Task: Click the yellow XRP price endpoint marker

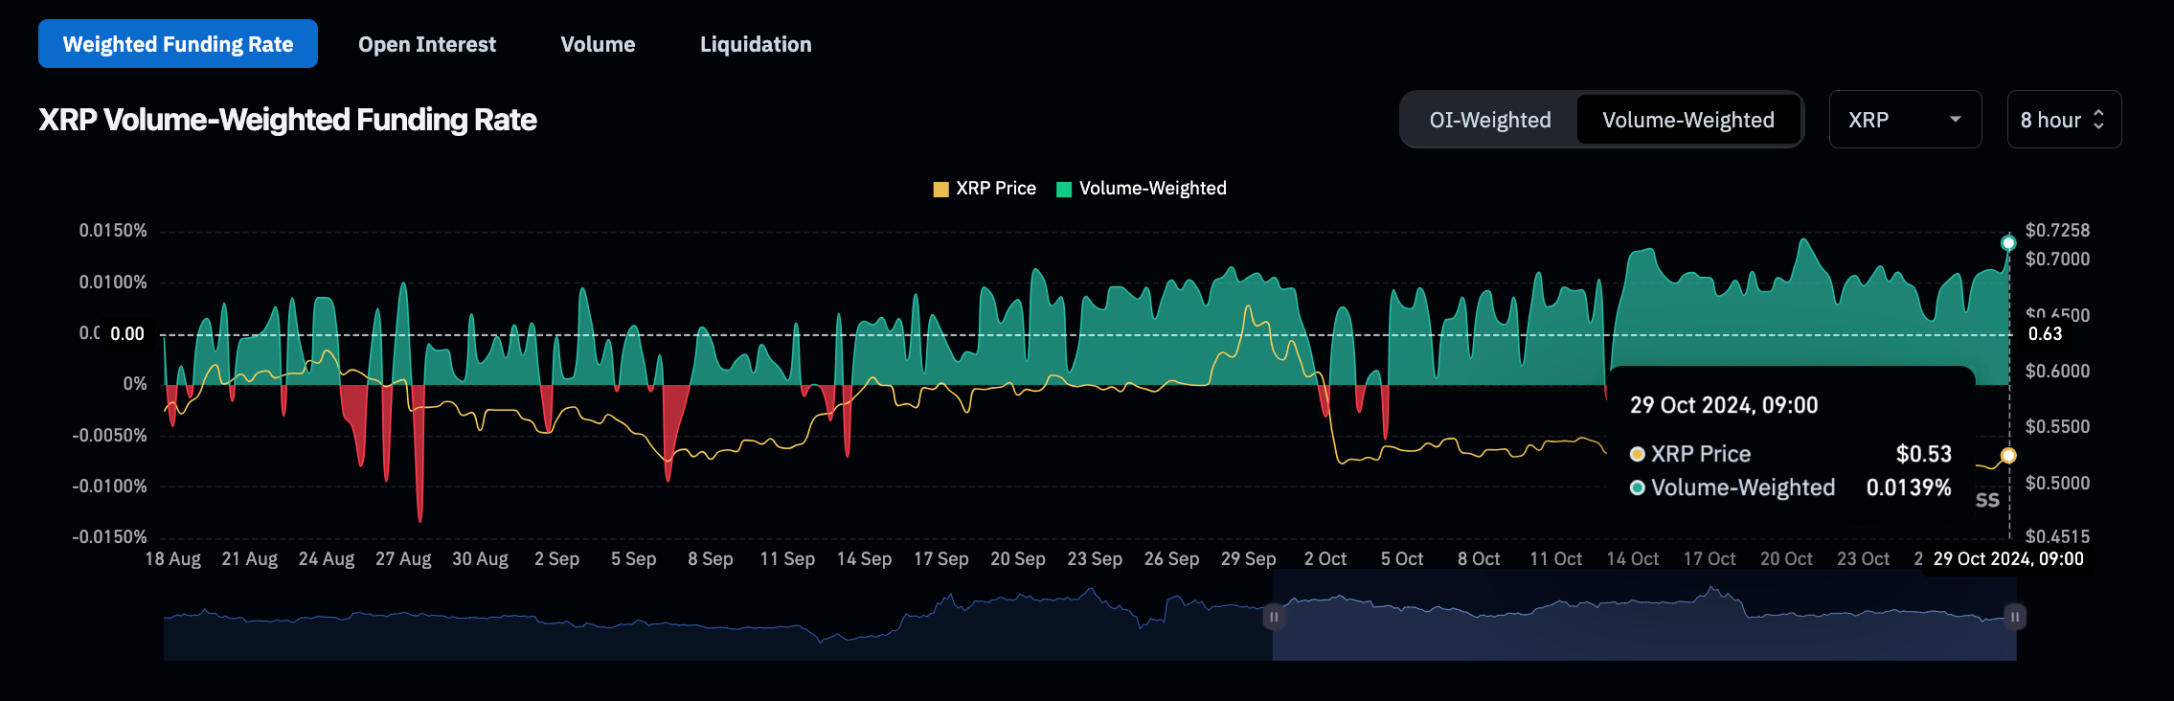Action: 2008,455
